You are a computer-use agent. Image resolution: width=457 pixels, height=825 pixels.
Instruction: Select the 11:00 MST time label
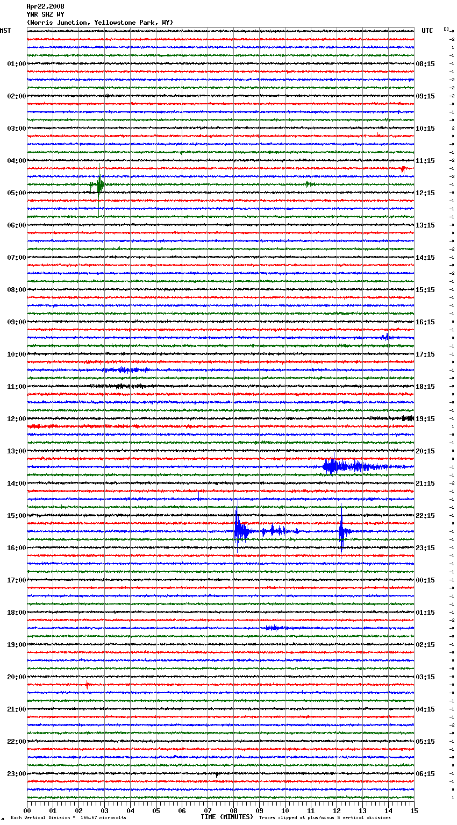(x=16, y=387)
